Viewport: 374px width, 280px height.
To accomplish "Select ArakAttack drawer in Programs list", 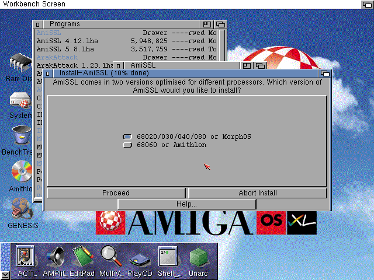I will tap(57, 57).
